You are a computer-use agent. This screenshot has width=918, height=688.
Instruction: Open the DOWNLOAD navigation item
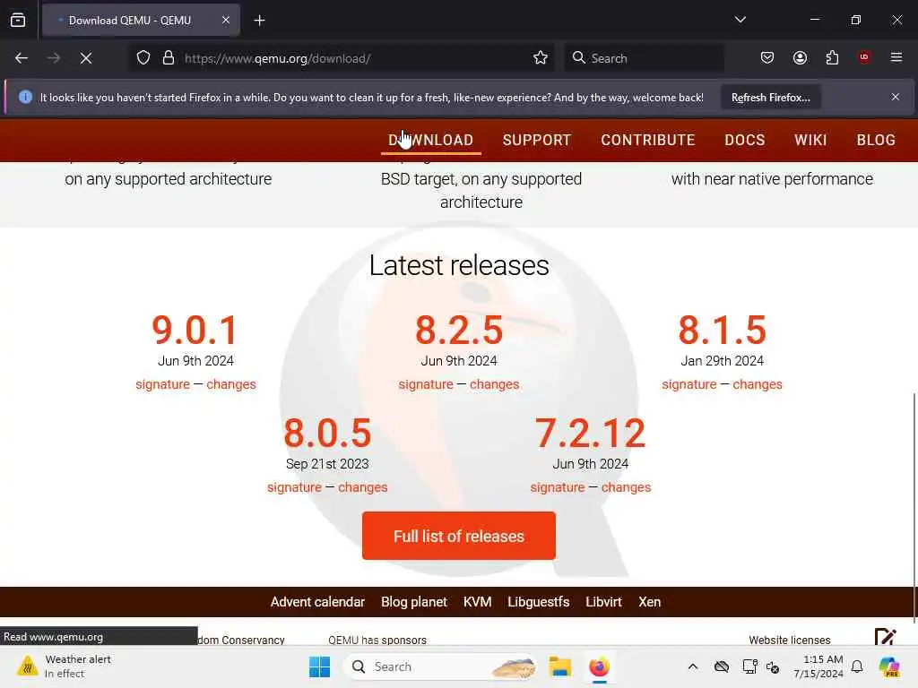pos(431,140)
